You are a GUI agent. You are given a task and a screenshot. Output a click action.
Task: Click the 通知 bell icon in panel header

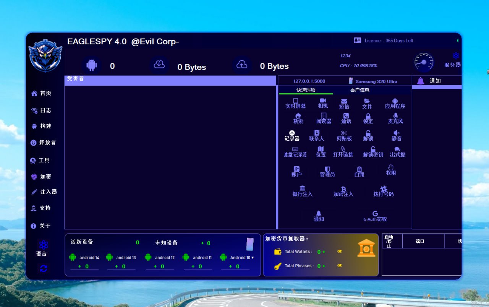[x=421, y=81]
